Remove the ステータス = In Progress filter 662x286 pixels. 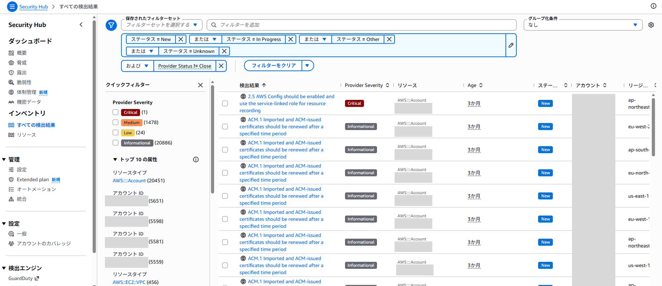pyautogui.click(x=291, y=39)
